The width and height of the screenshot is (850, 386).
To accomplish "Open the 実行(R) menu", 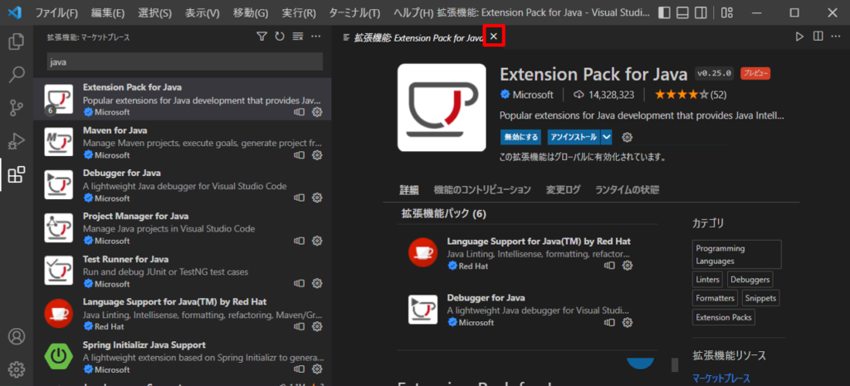I will tap(299, 12).
